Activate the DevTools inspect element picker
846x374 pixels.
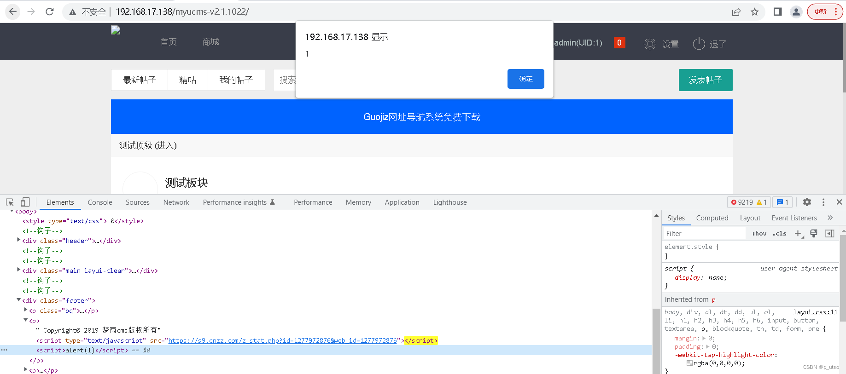point(10,202)
